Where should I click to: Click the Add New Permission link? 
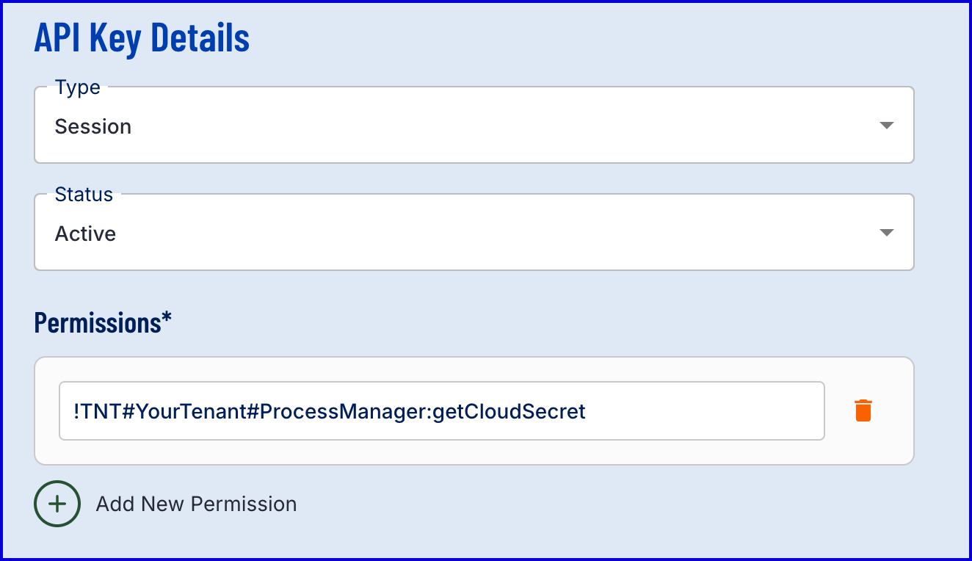(196, 504)
